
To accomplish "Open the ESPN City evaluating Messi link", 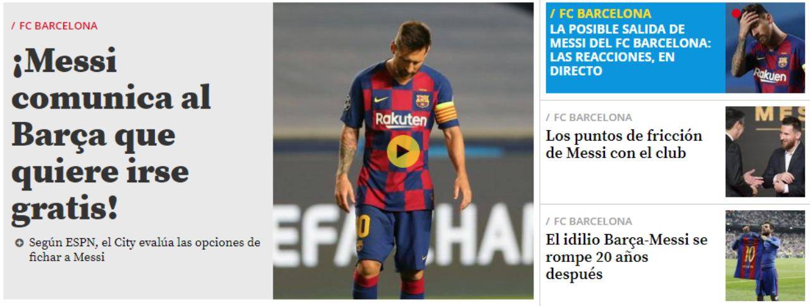I will (144, 250).
